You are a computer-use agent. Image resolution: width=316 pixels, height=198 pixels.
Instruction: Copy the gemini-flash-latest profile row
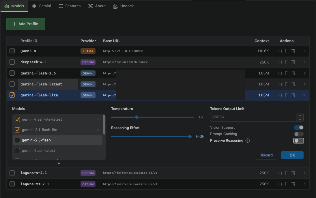pyautogui.click(x=287, y=84)
